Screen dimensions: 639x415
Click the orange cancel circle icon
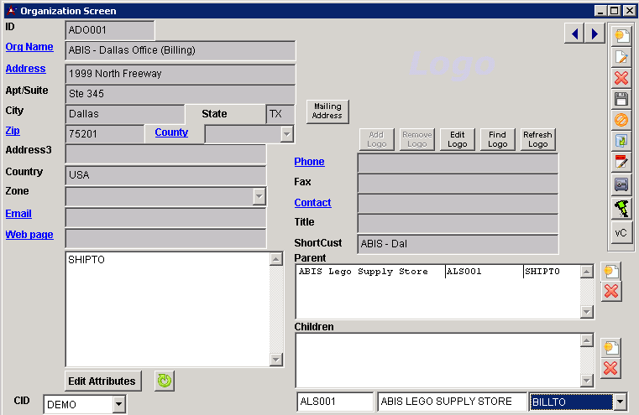621,120
